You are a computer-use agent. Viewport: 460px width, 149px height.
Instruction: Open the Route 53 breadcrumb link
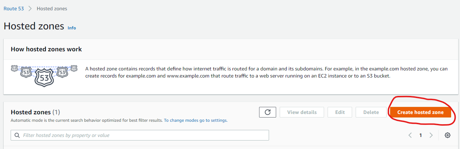pyautogui.click(x=14, y=8)
